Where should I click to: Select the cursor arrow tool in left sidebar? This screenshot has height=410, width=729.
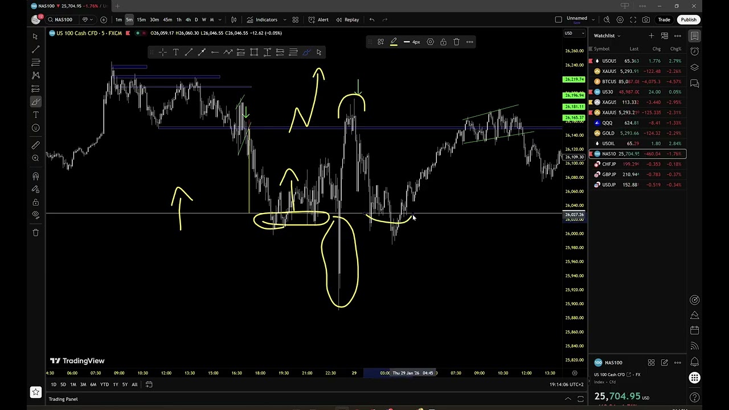(35, 36)
